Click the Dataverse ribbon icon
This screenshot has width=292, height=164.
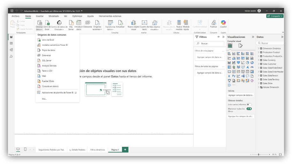[87, 24]
